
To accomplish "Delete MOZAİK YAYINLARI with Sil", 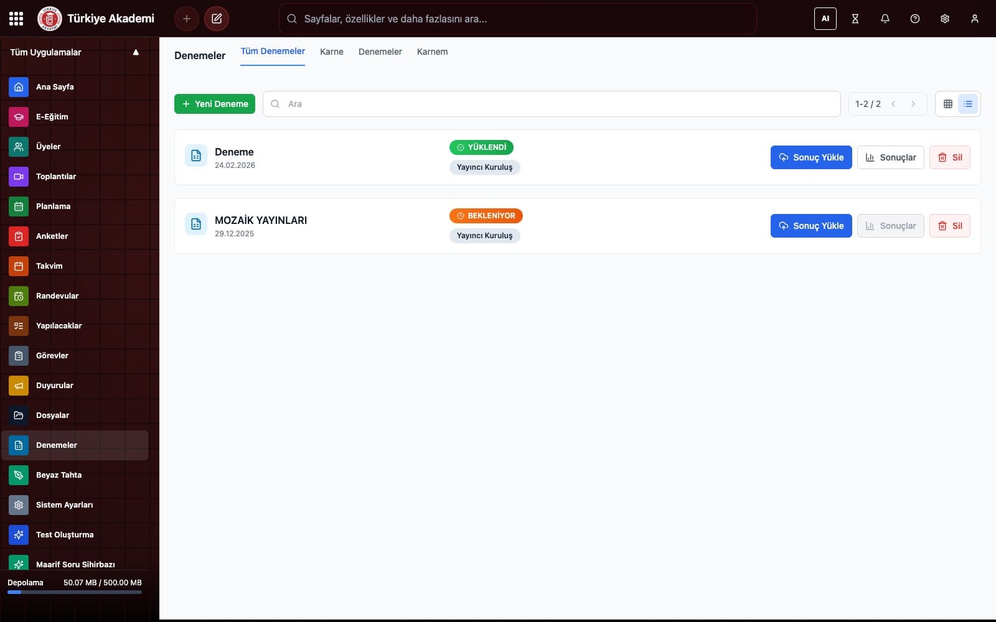I will [x=950, y=226].
